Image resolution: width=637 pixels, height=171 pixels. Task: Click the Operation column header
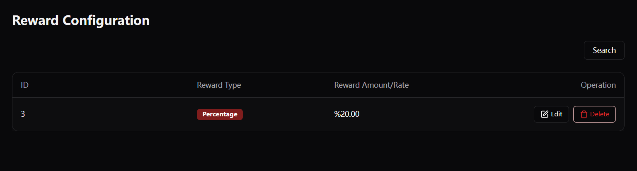pos(598,85)
